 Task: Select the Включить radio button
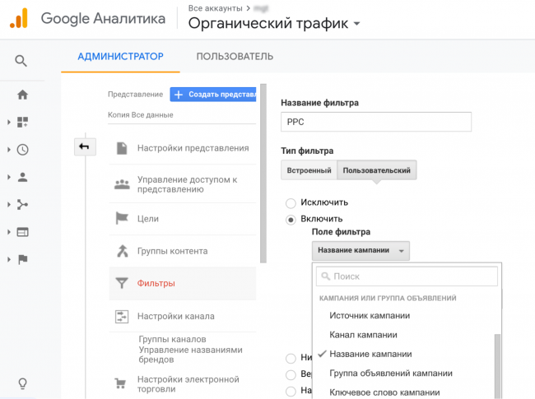pos(290,220)
